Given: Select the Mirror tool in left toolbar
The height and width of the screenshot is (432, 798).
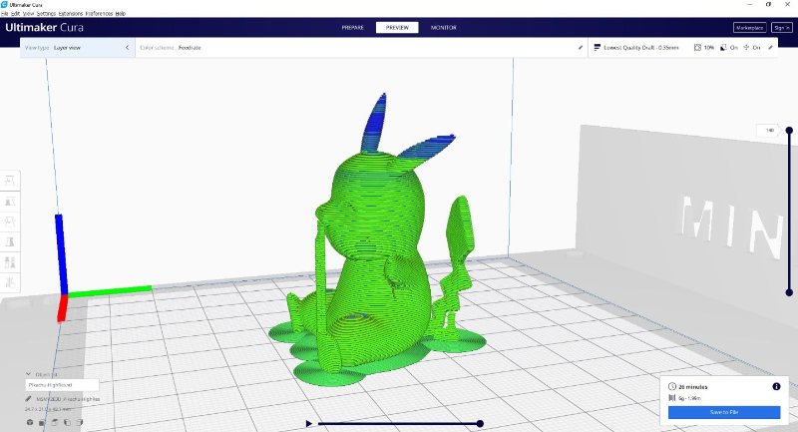Looking at the screenshot, I should pyautogui.click(x=10, y=241).
